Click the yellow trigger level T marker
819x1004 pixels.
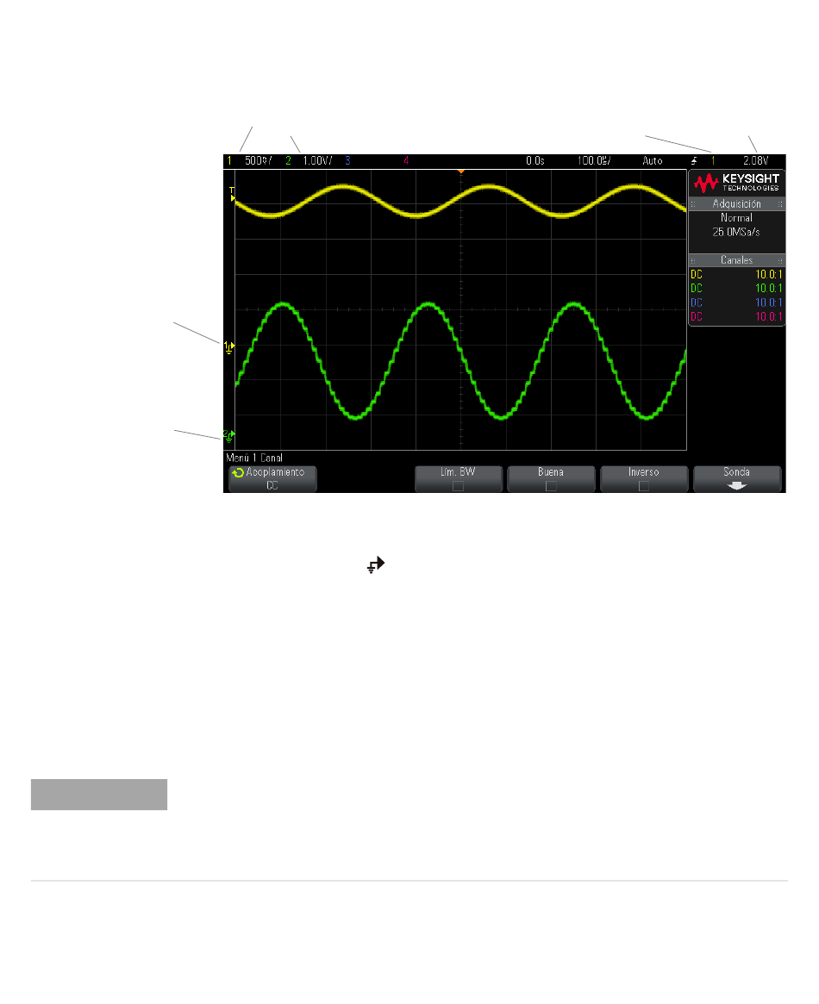point(232,195)
